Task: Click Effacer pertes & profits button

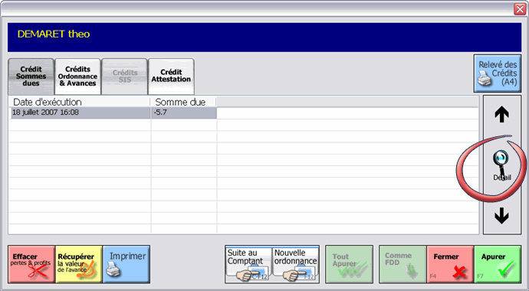Action: [x=31, y=264]
